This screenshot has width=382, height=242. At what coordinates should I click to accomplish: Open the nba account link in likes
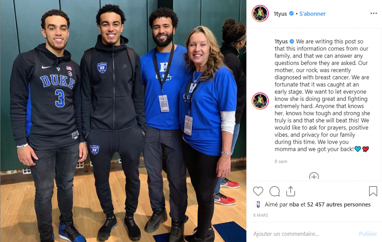coord(294,204)
